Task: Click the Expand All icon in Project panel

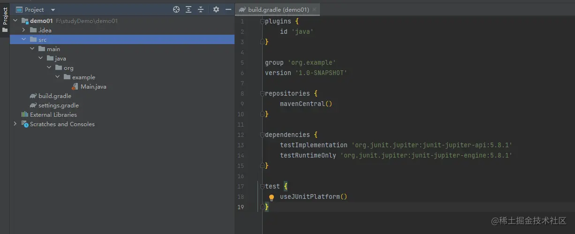Action: click(x=189, y=9)
